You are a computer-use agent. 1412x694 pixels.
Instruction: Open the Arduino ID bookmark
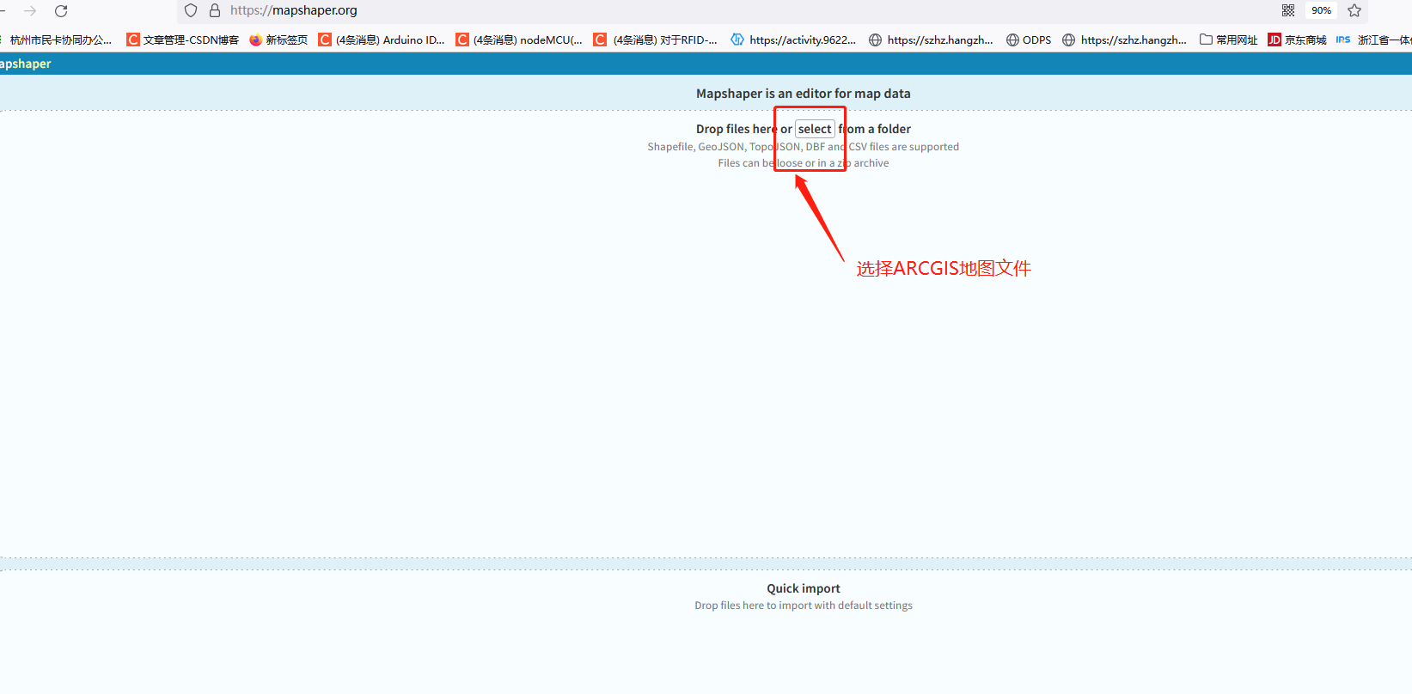point(382,40)
